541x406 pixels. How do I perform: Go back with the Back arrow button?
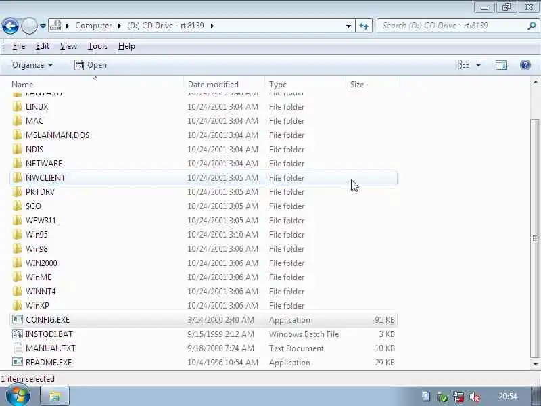click(10, 26)
